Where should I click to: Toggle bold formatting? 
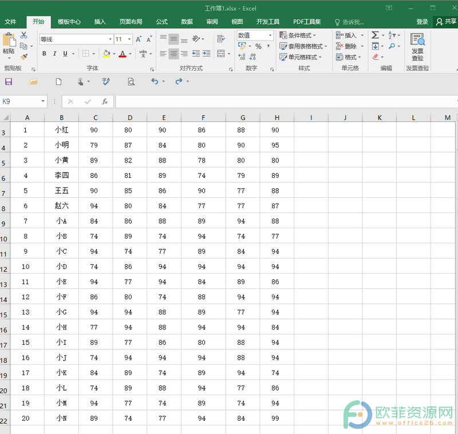[44, 54]
